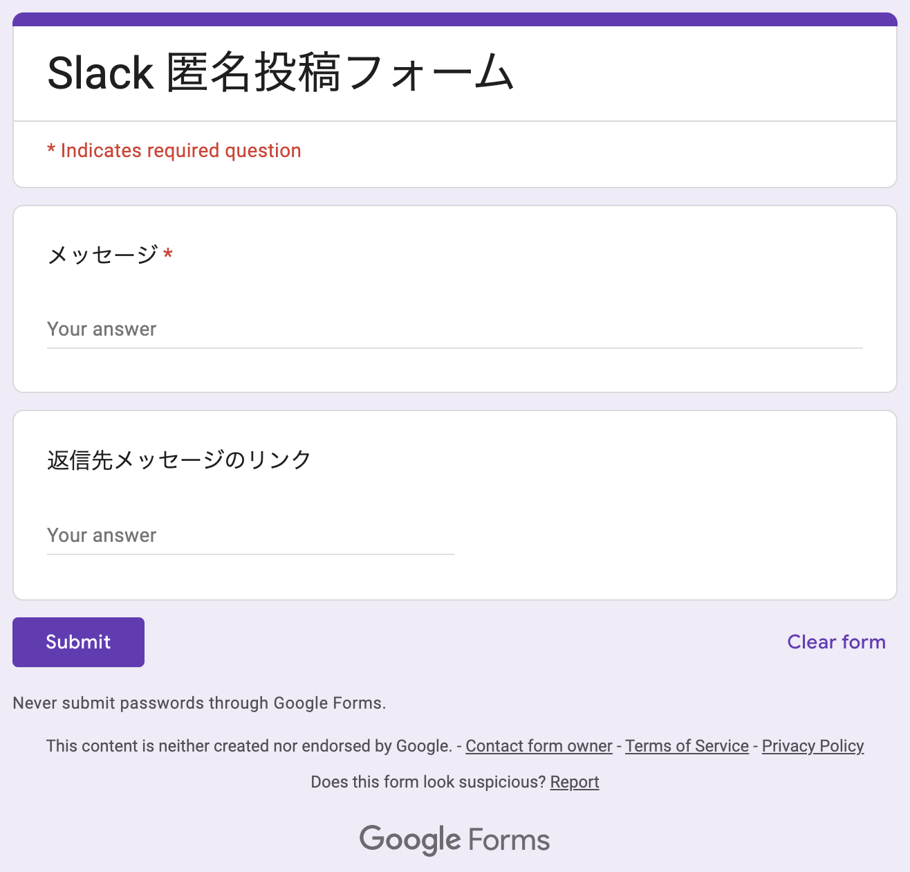Click the Does this form look suspicious text
The image size is (910, 872).
click(x=427, y=782)
